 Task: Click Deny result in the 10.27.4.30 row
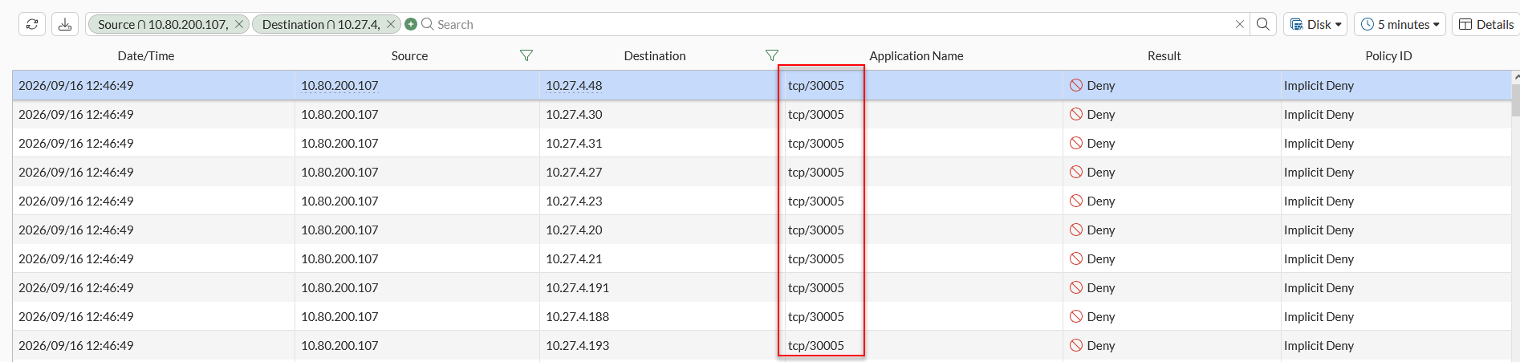point(1101,115)
